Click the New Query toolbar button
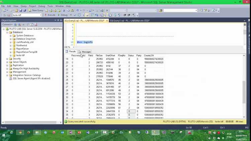The height and width of the screenshot is (141, 251). 36,10
